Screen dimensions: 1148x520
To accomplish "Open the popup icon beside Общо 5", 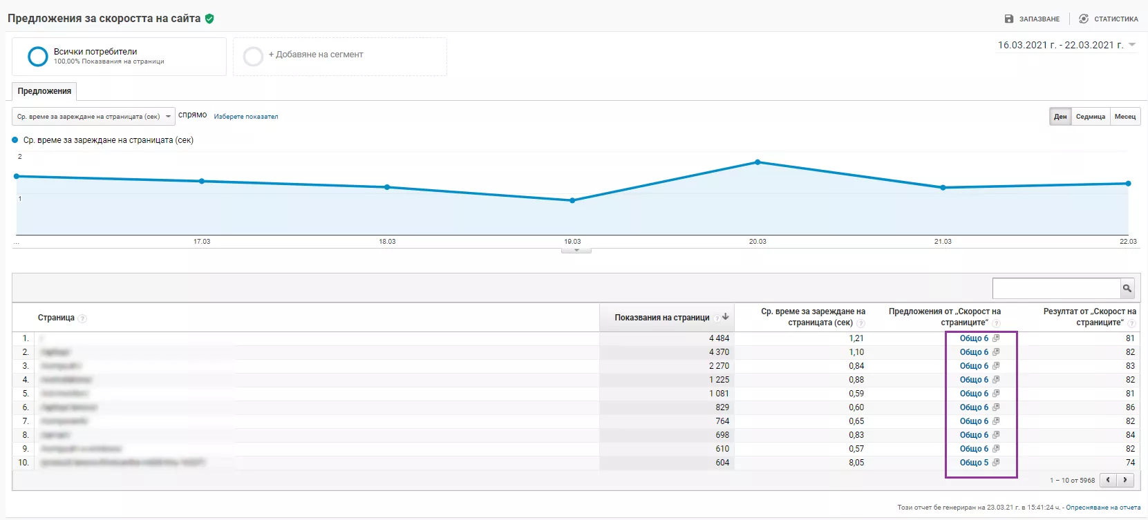I will (996, 463).
